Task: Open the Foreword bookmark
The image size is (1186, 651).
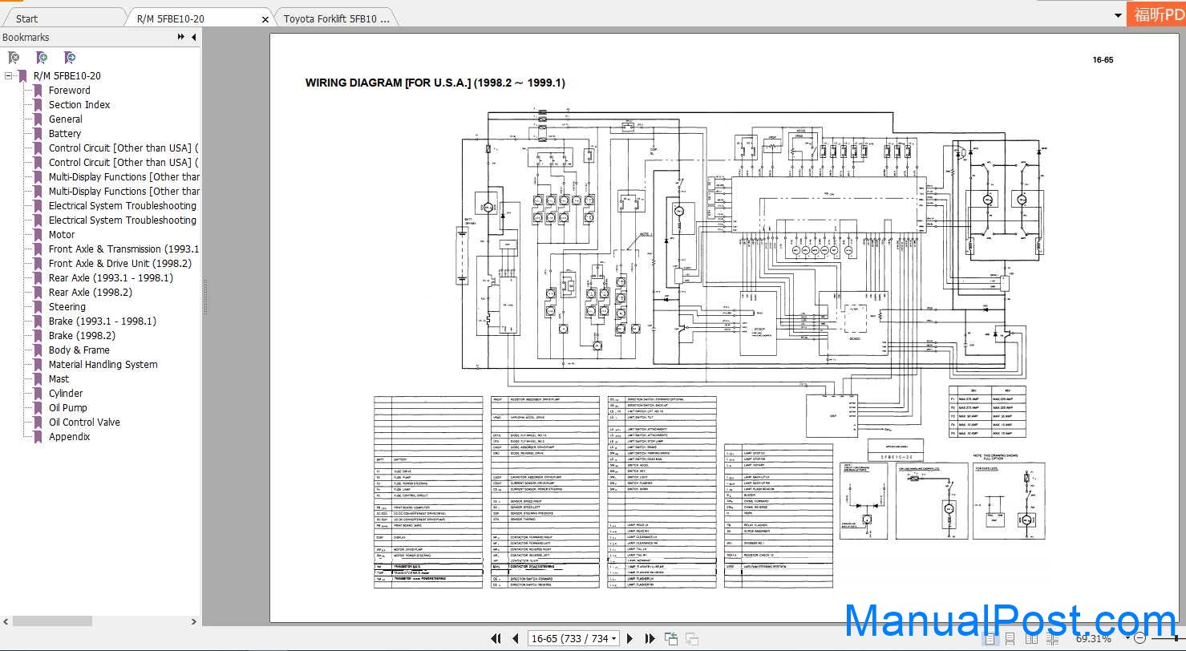Action: click(x=70, y=91)
